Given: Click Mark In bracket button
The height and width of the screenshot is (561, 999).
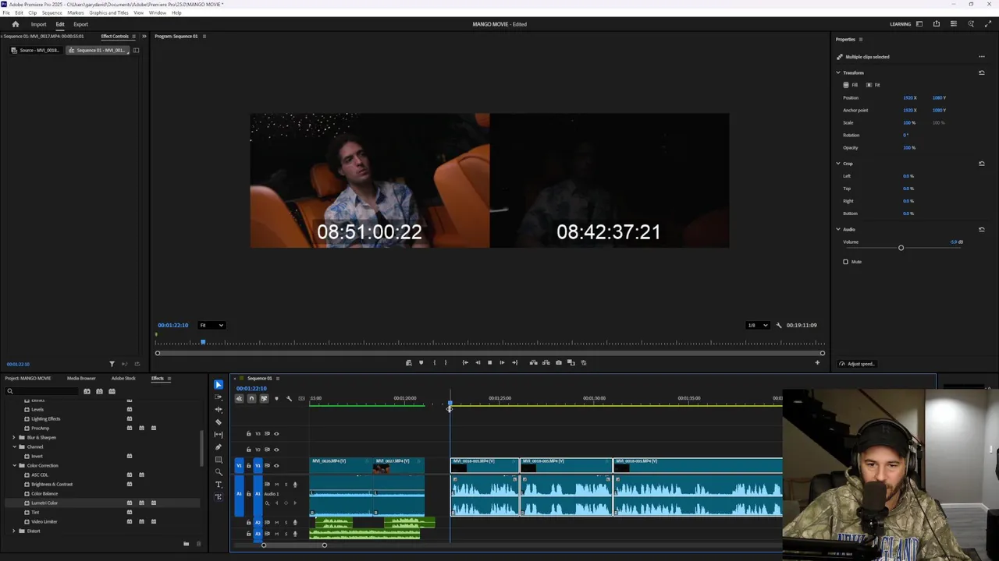Looking at the screenshot, I should 434,362.
